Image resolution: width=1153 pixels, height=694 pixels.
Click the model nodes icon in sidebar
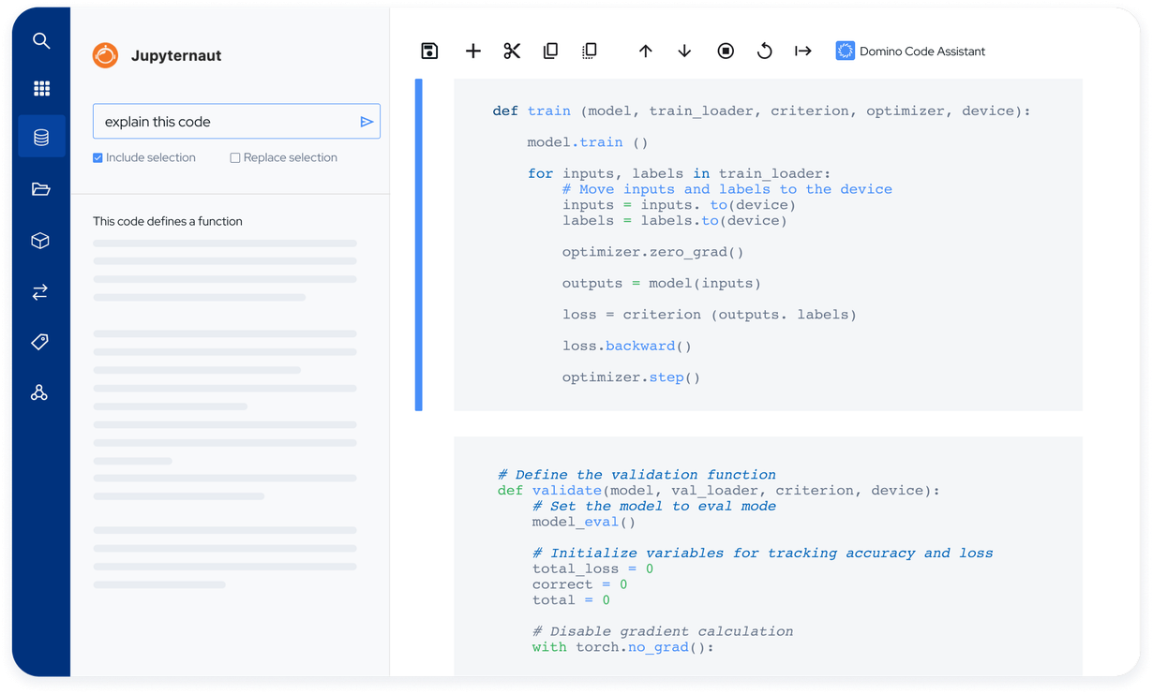(39, 392)
